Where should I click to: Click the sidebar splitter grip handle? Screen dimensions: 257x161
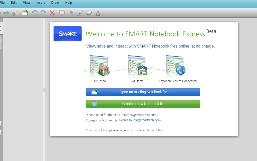click(x=44, y=90)
